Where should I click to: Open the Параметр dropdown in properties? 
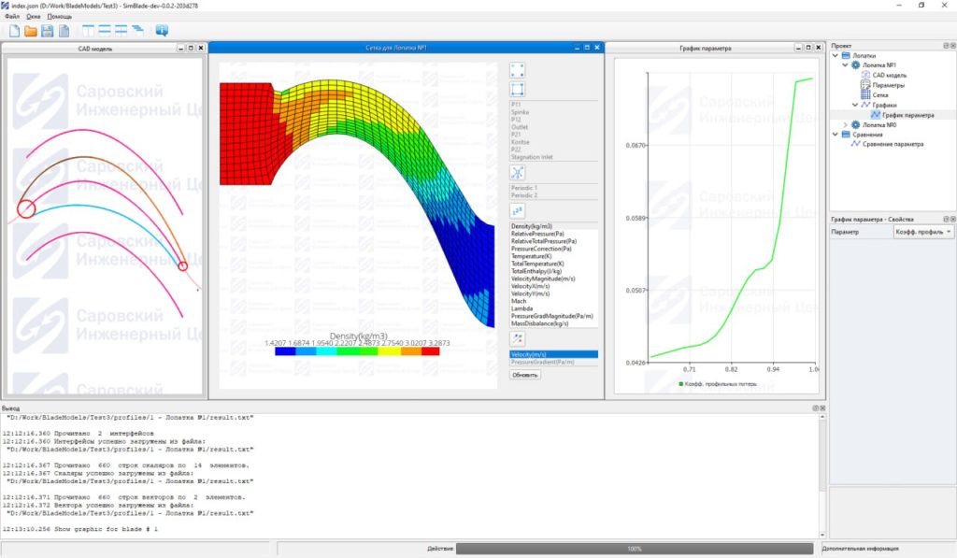(x=922, y=232)
